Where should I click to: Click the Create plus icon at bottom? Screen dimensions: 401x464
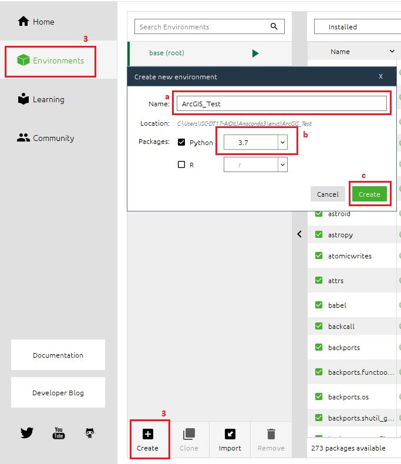(x=147, y=434)
